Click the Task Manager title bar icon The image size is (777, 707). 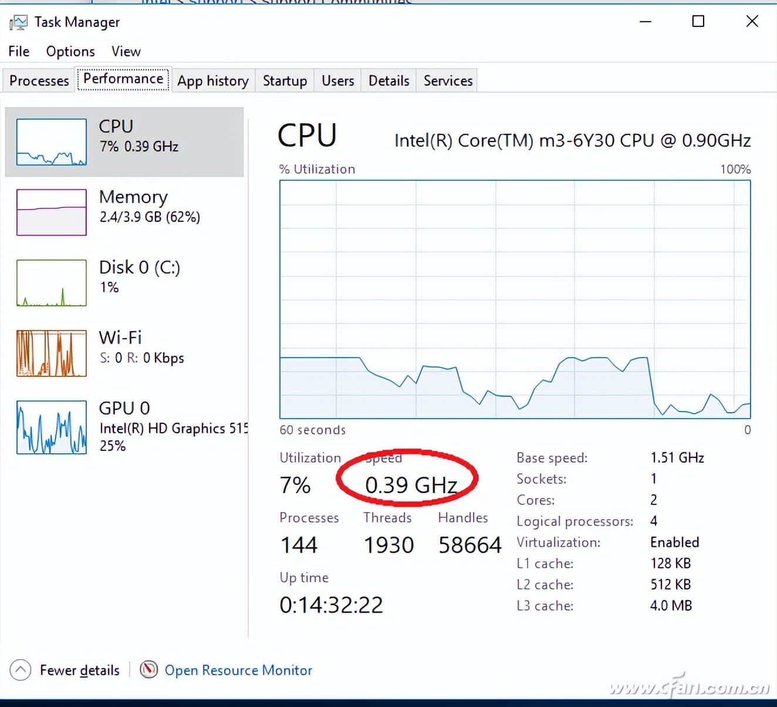coord(18,22)
